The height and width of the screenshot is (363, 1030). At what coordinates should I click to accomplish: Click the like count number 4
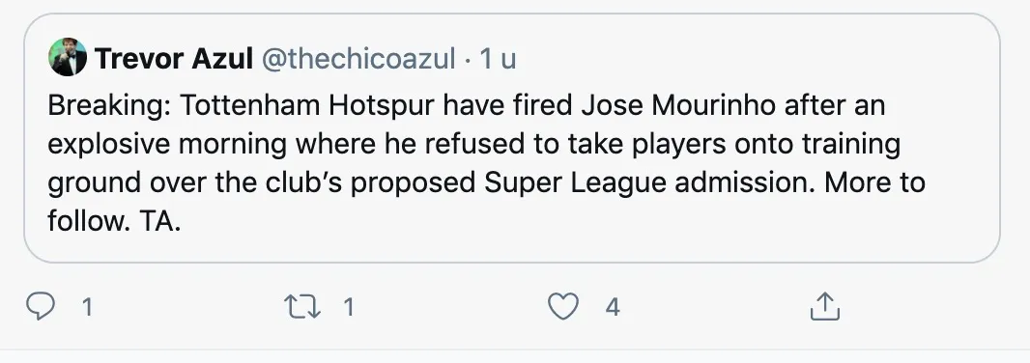(x=613, y=307)
